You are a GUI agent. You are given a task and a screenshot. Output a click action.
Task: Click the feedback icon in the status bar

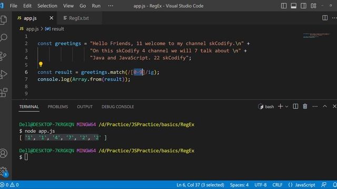[x=324, y=185]
